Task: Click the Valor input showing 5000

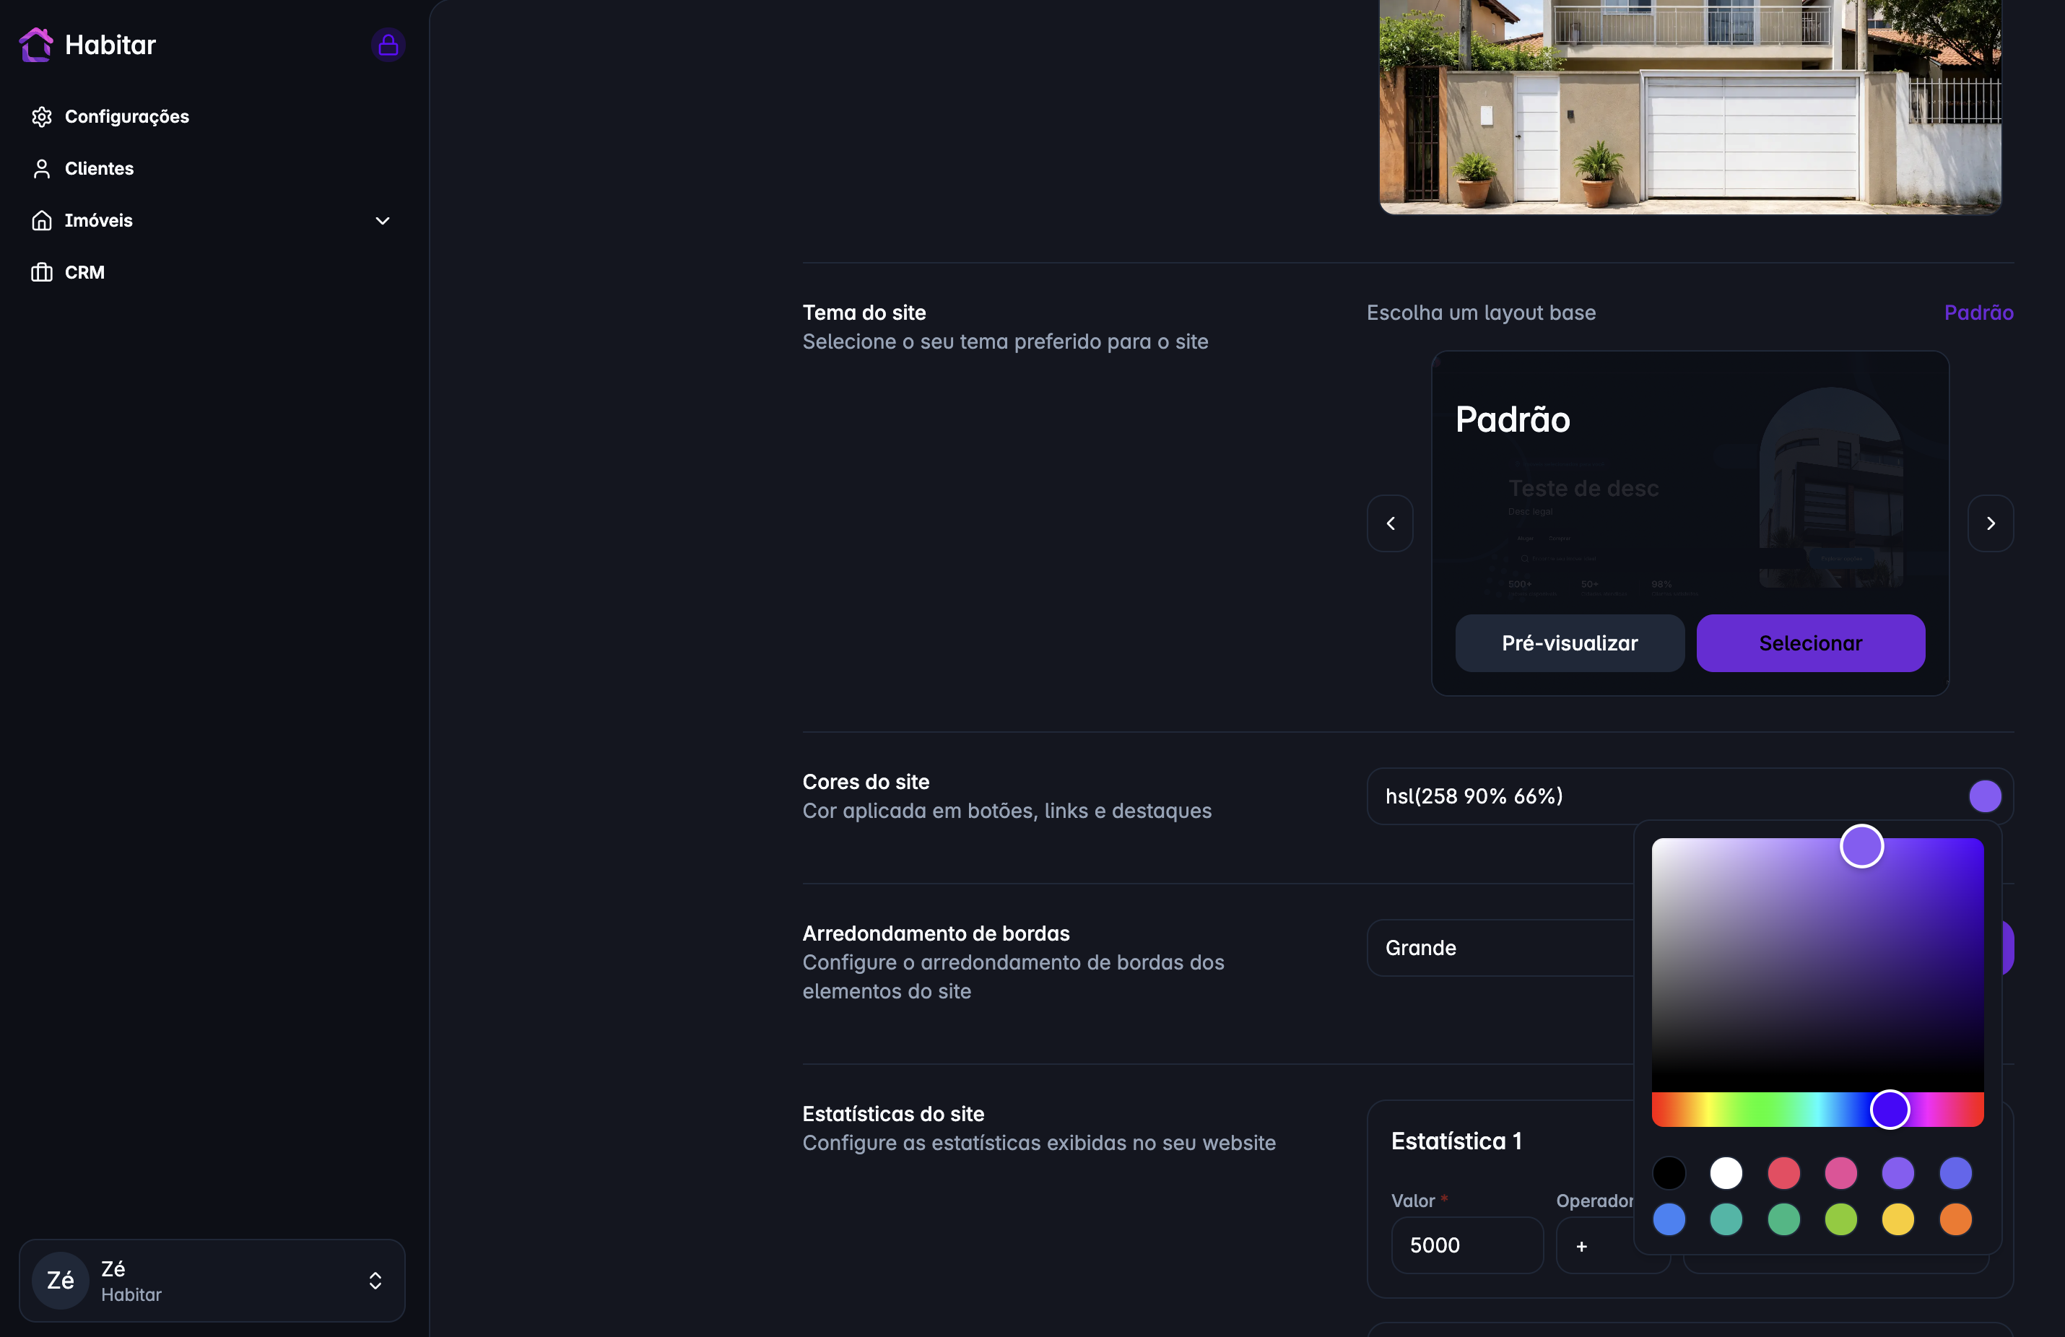Action: (x=1466, y=1245)
